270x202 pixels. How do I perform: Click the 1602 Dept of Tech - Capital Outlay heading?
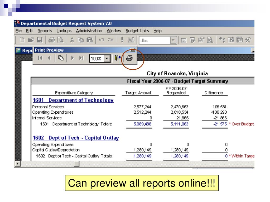click(x=76, y=138)
